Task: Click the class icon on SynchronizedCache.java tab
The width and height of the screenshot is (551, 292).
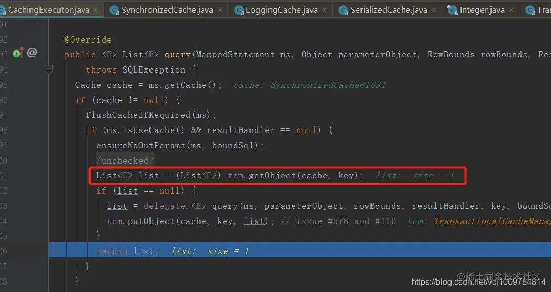Action: 114,10
